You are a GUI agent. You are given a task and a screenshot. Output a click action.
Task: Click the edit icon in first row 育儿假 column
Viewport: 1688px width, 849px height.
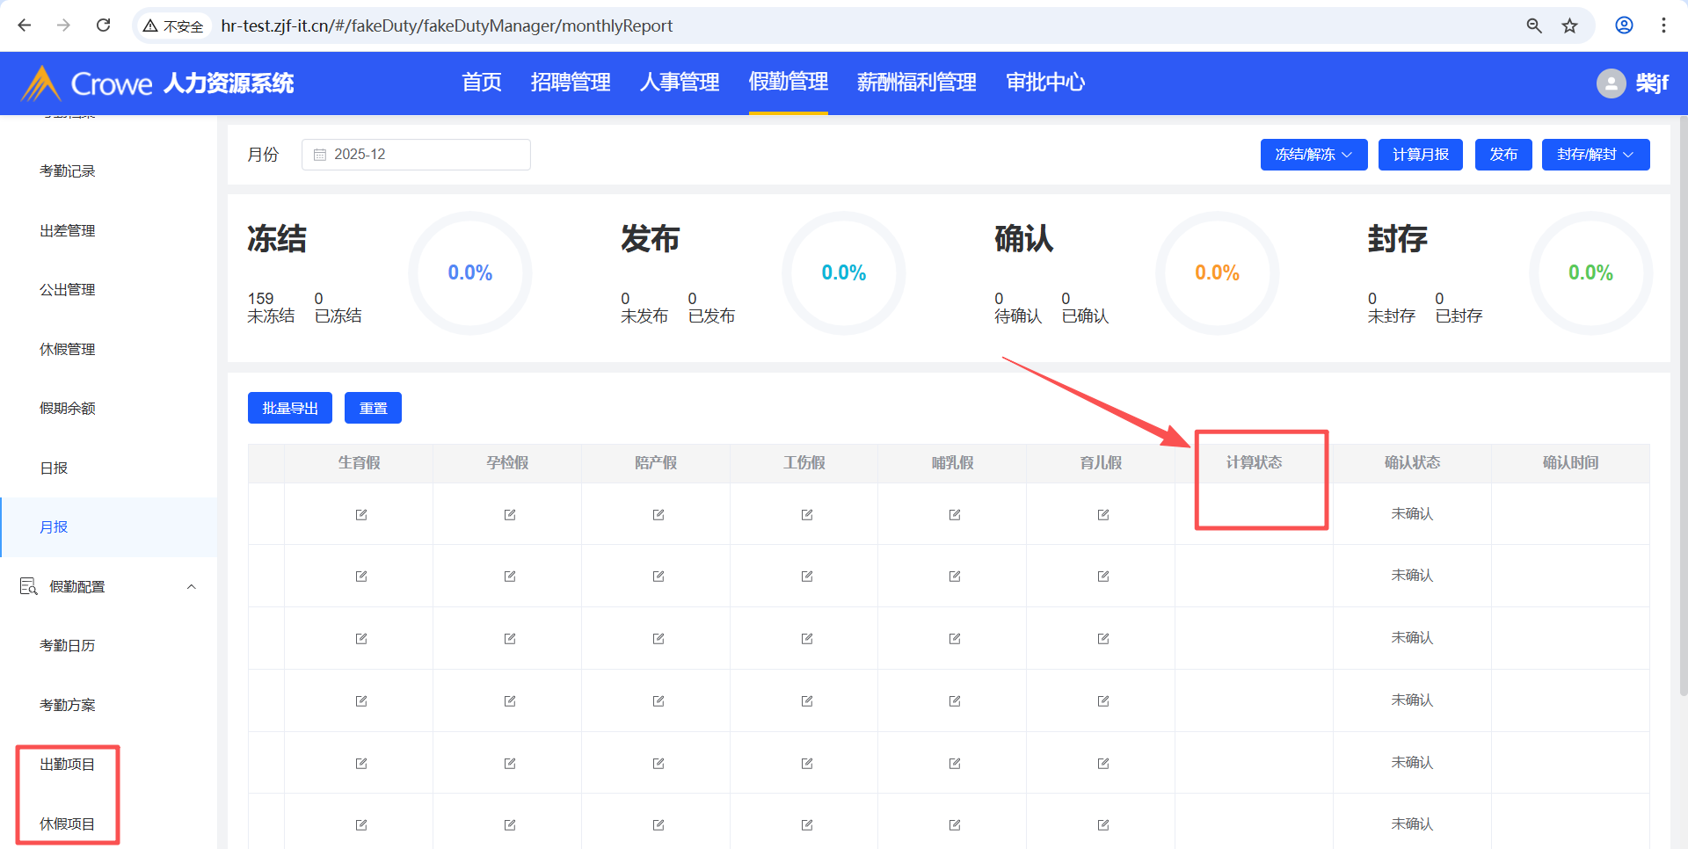tap(1102, 514)
